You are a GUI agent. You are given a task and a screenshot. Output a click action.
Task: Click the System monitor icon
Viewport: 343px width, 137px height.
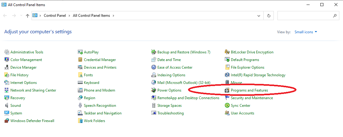click(x=6, y=113)
